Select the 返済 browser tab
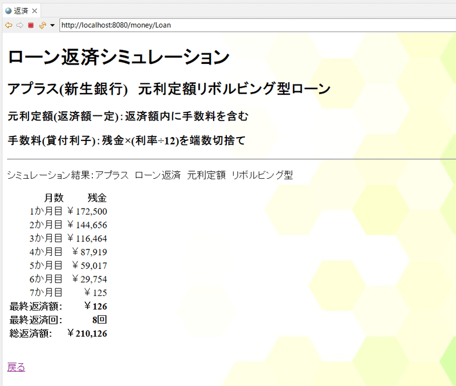 21,11
